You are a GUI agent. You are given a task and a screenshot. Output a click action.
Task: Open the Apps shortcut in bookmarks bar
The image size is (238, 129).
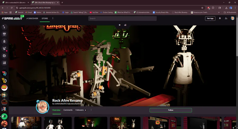click(x=4, y=12)
